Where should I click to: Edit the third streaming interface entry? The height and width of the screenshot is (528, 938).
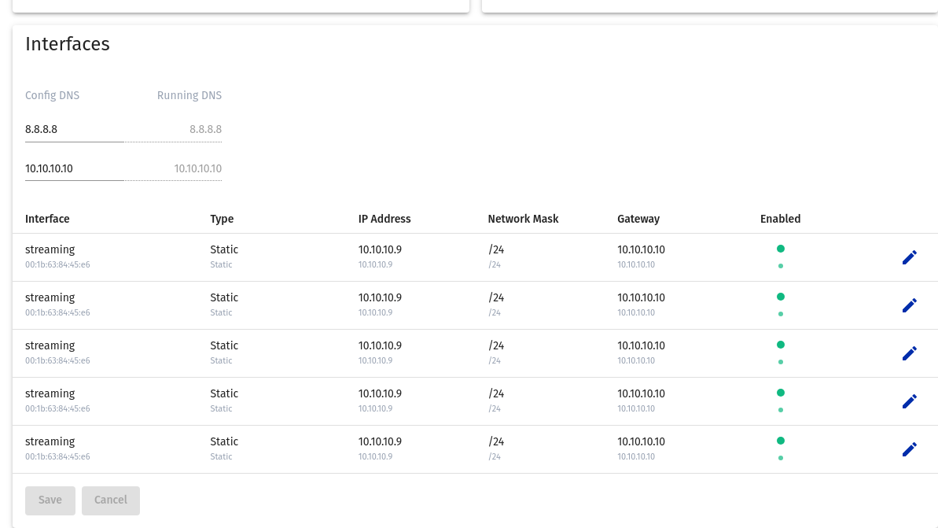910,353
